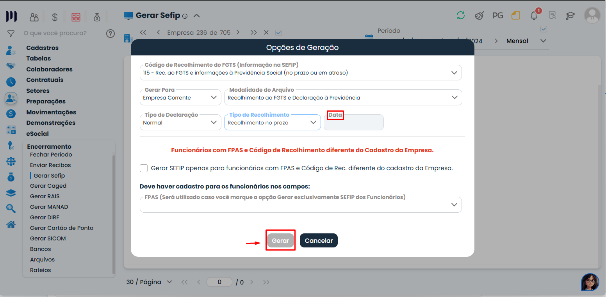Screen dimensions: 606x297
Task: Open the Tabelas menu
Action: coord(38,58)
